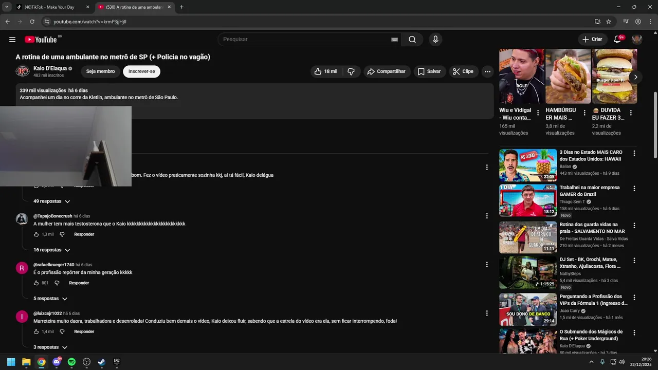Image resolution: width=658 pixels, height=370 pixels.
Task: Dislike the video
Action: click(352, 71)
